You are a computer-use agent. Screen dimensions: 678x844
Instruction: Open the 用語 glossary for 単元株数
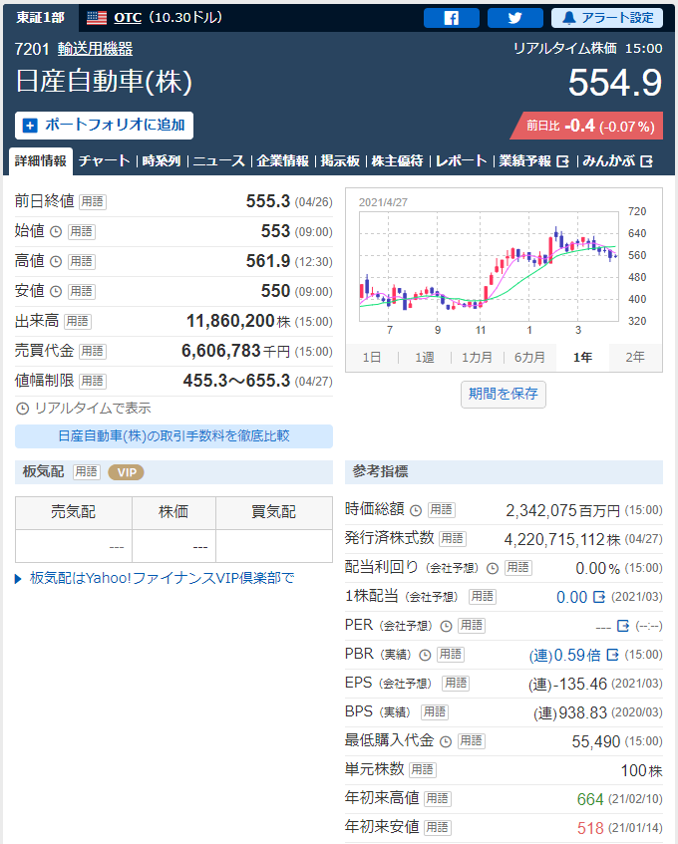click(422, 769)
